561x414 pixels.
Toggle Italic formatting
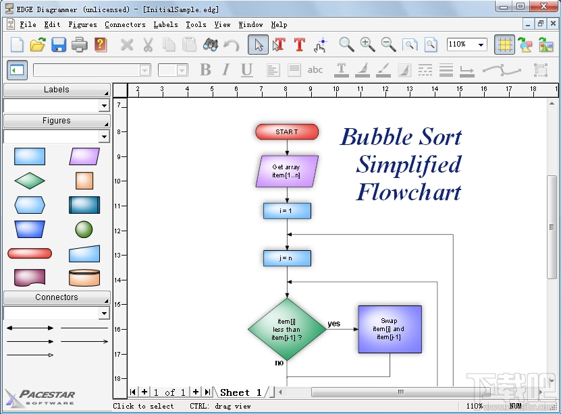point(225,70)
